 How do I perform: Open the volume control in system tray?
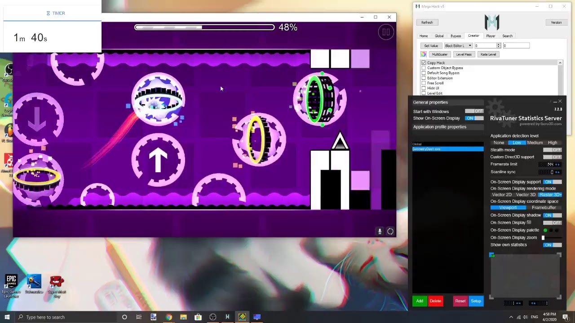click(525, 317)
